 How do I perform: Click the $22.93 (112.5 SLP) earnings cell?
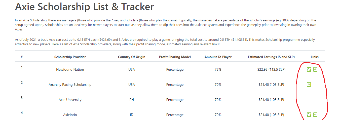click(x=271, y=69)
